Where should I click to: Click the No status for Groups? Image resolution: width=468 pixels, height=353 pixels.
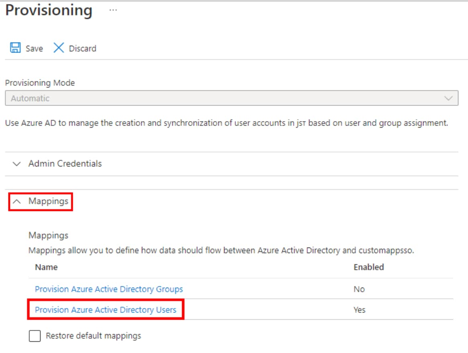pos(359,289)
